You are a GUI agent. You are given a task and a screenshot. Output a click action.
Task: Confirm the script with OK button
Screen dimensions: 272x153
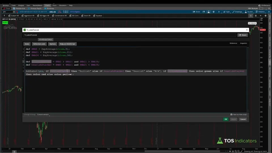coord(226,119)
